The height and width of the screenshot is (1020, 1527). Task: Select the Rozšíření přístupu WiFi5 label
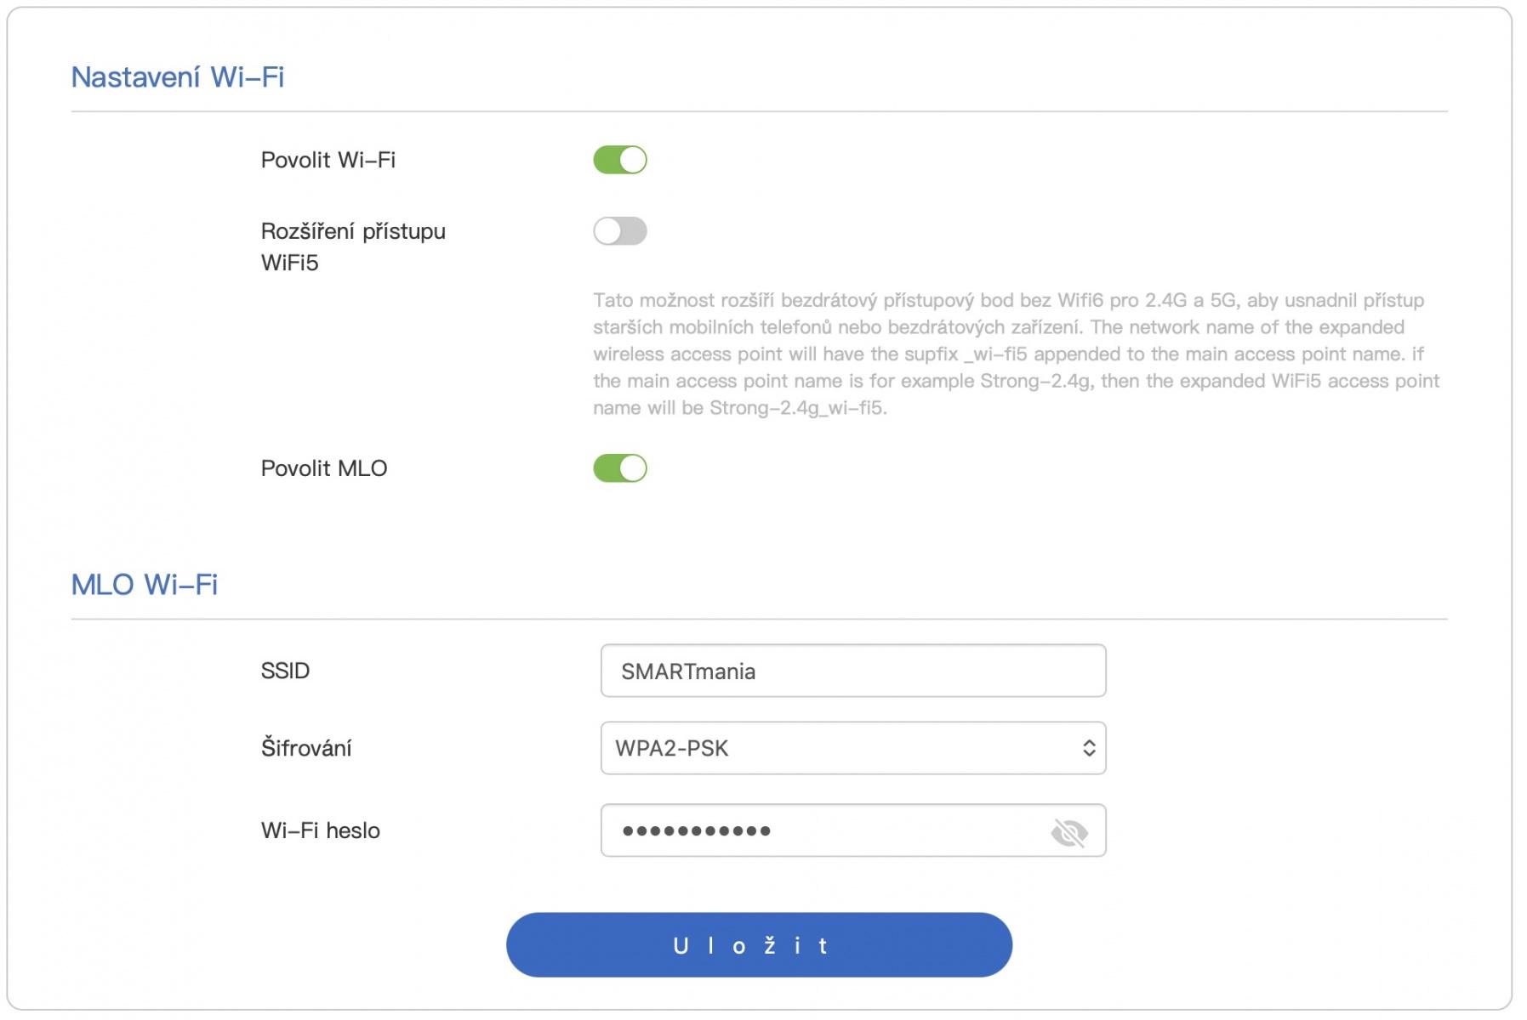point(352,246)
